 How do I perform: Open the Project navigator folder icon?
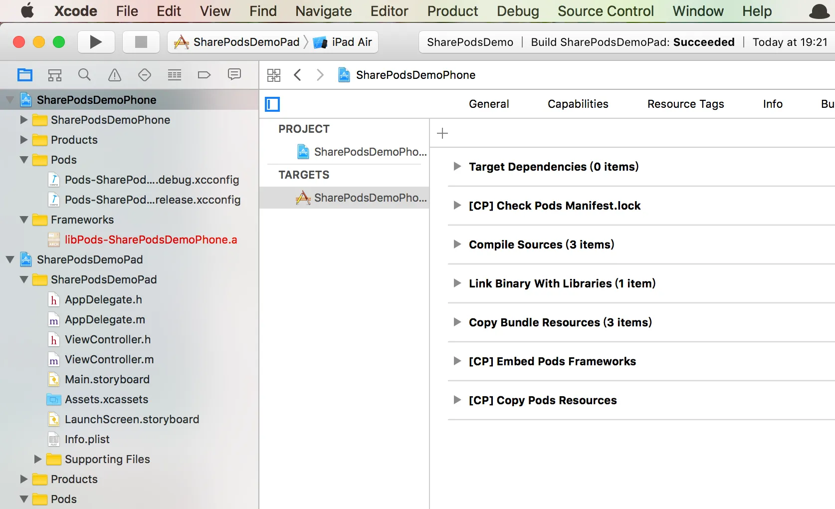pos(25,75)
